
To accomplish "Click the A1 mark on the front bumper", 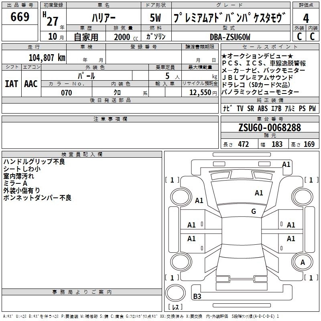I will point(286,164).
